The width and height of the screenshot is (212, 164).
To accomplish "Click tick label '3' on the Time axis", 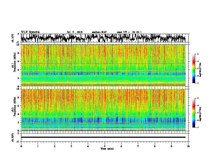I will (71, 146).
